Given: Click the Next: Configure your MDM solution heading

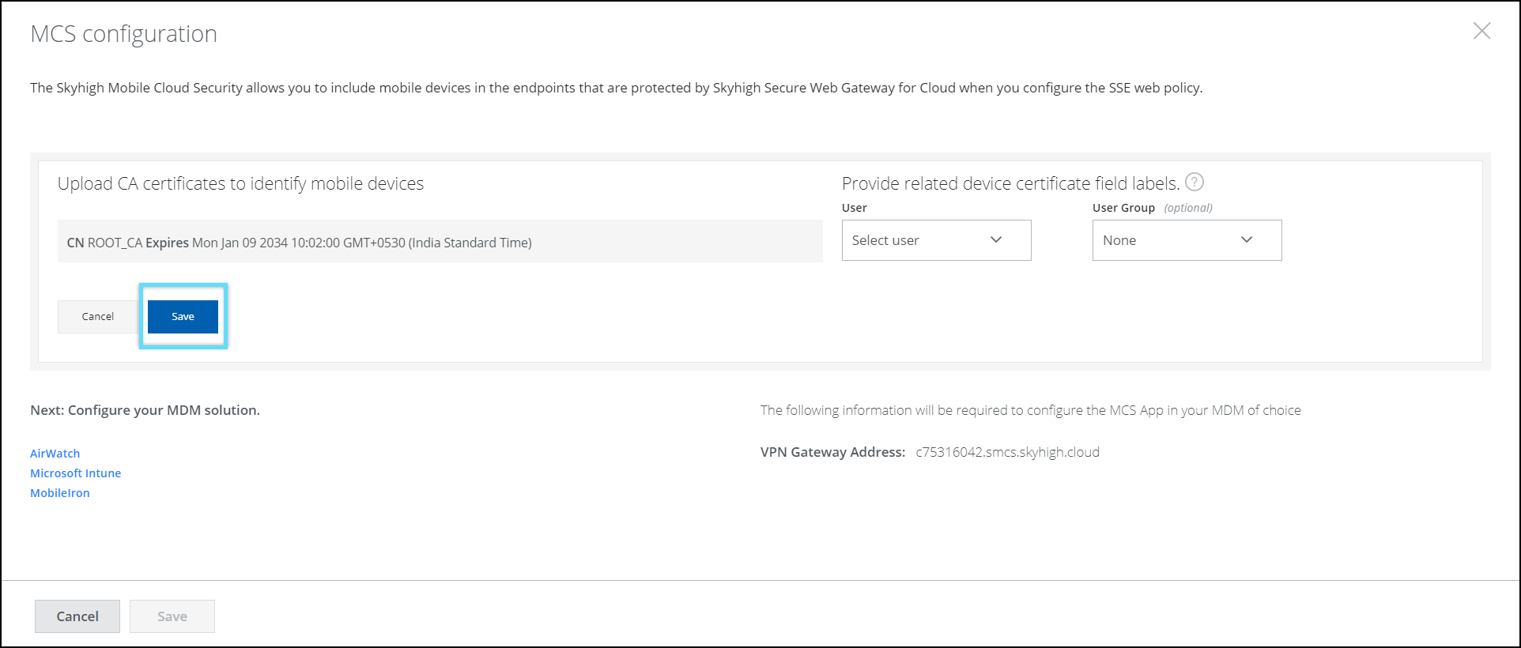Looking at the screenshot, I should click(x=145, y=410).
